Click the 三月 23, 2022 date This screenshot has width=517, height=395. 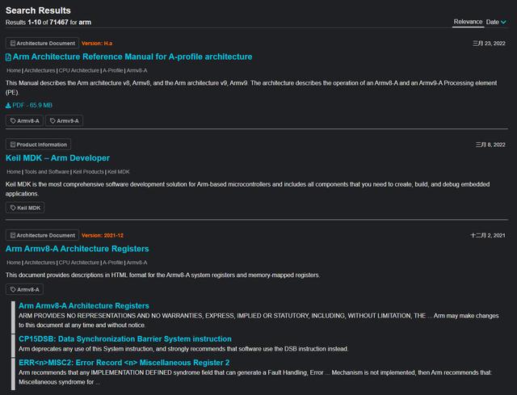pyautogui.click(x=489, y=43)
